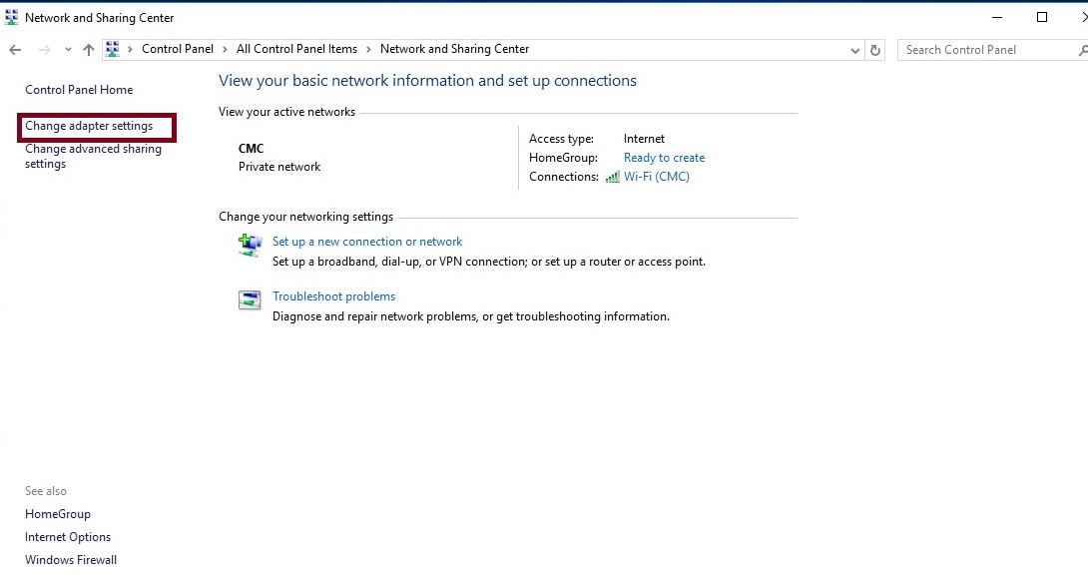1088x576 pixels.
Task: Open Windows Firewall from See also
Action: [x=70, y=559]
